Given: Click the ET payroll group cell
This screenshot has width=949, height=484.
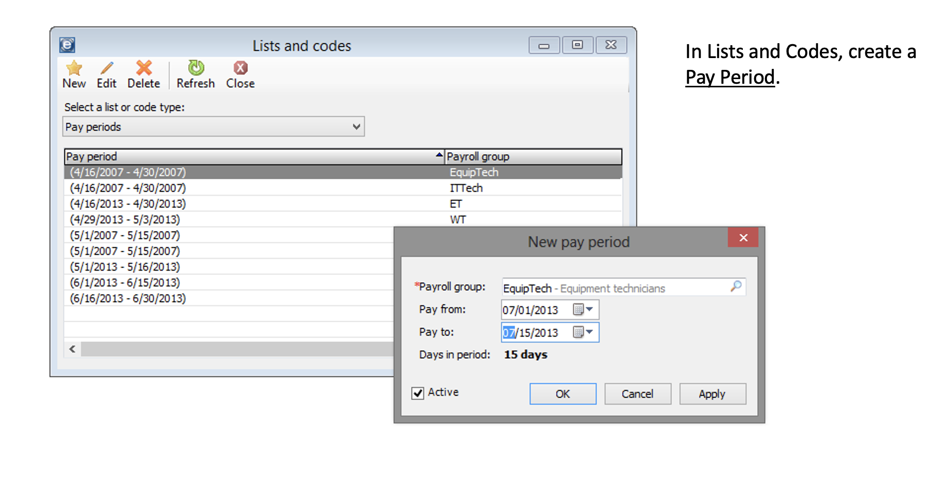Looking at the screenshot, I should 456,204.
